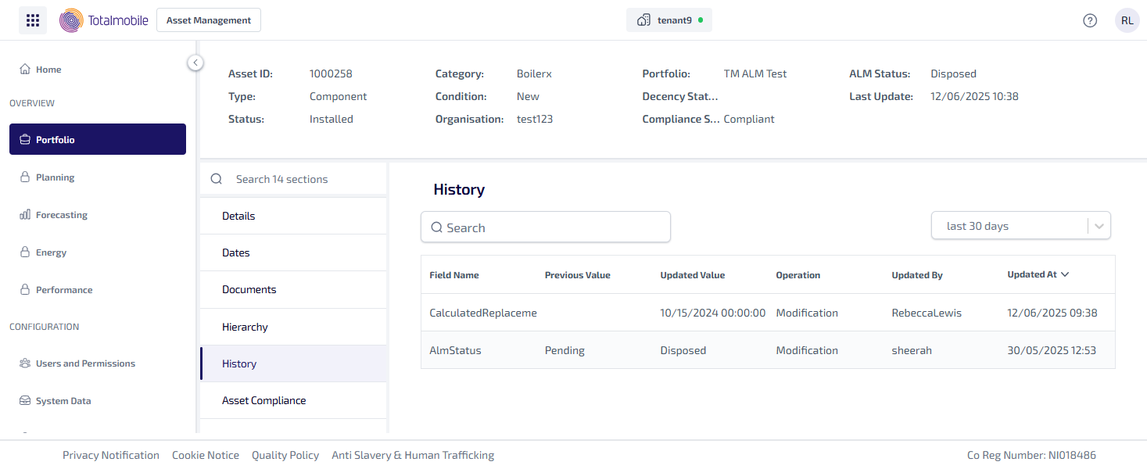Collapse the sidebar with the chevron button

coord(195,63)
